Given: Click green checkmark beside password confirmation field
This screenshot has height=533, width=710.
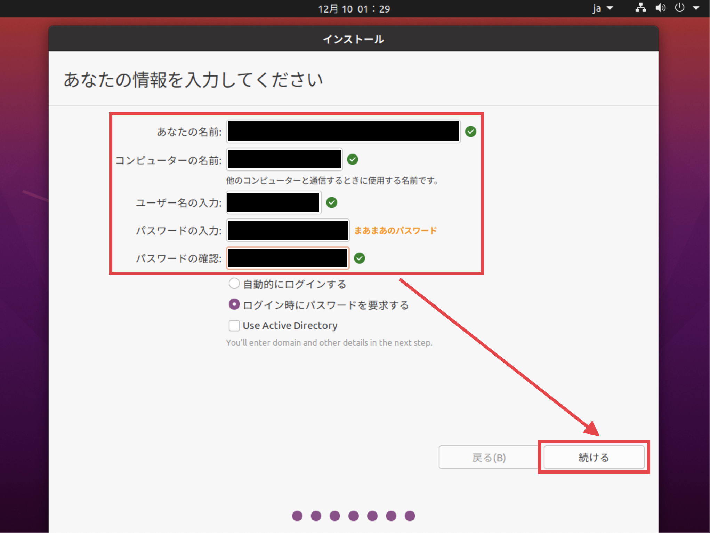Looking at the screenshot, I should tap(359, 258).
